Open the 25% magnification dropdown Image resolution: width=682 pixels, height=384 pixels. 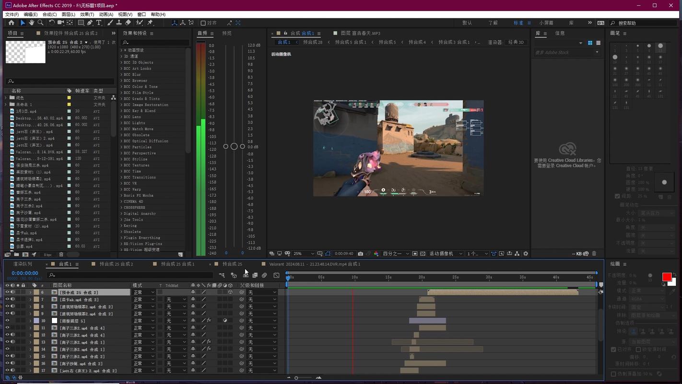[304, 253]
